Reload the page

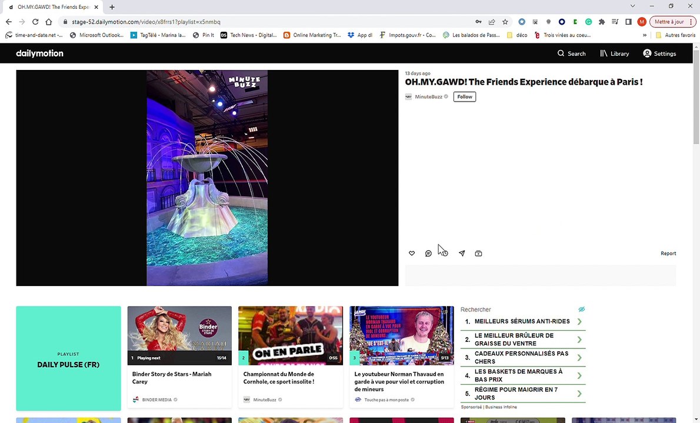point(35,22)
